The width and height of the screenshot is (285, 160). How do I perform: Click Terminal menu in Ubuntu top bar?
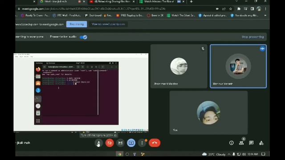[x=51, y=63]
